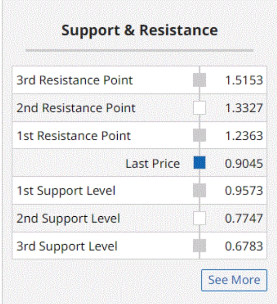
Task: Click the 1.3327 resistance value
Action: pos(244,108)
